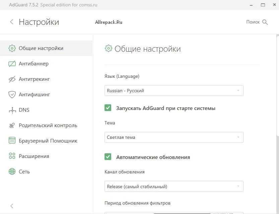The width and height of the screenshot is (279, 214).
Task: Select Антифишинг in the sidebar
Action: tap(46, 95)
